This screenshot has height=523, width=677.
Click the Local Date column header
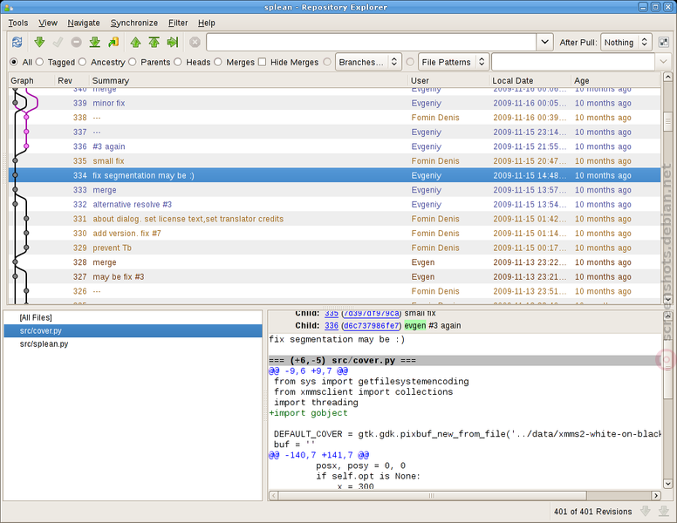pyautogui.click(x=530, y=81)
